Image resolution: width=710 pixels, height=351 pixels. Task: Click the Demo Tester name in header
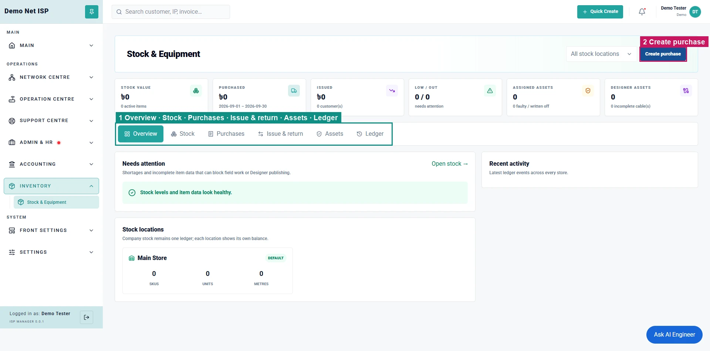click(x=673, y=8)
